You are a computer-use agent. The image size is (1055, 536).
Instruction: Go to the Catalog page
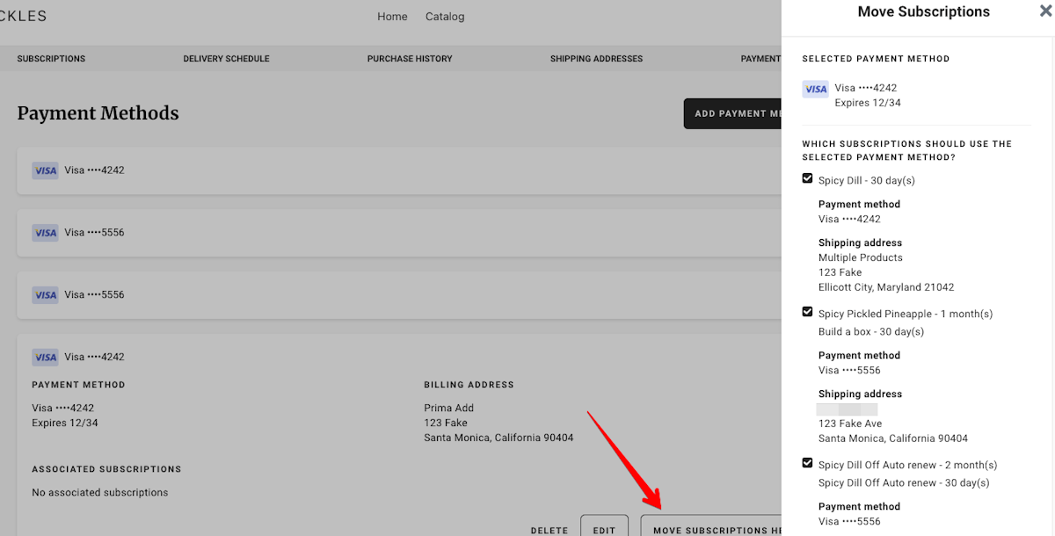pos(445,17)
